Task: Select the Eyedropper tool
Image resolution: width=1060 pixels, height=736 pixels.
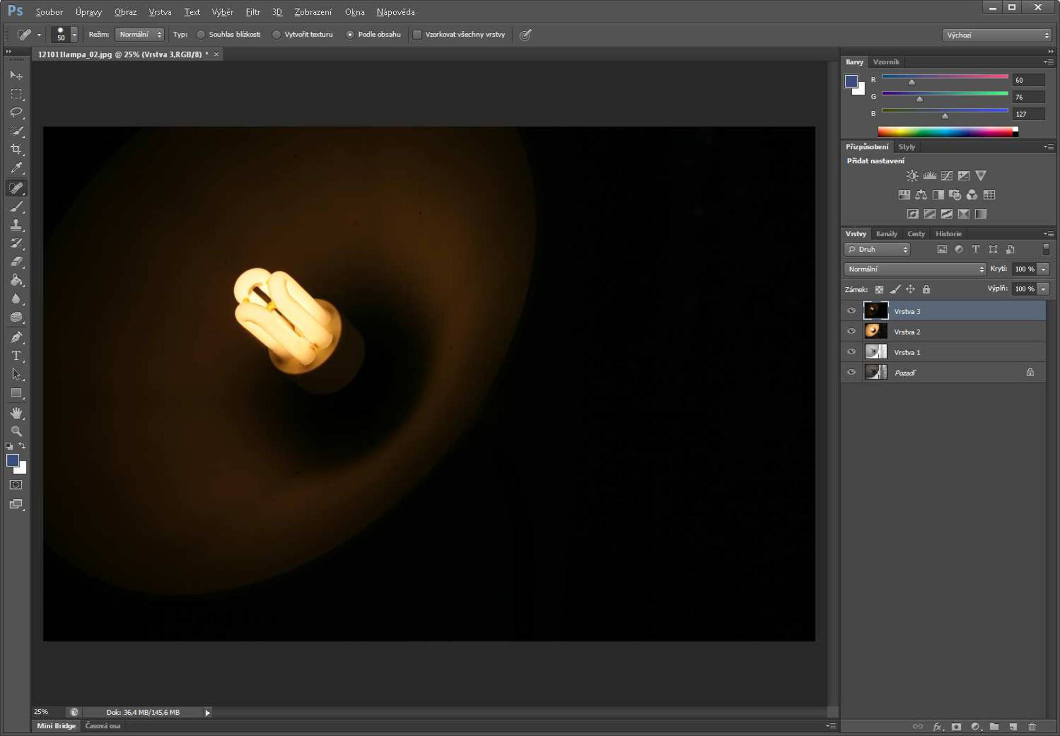Action: coord(16,168)
